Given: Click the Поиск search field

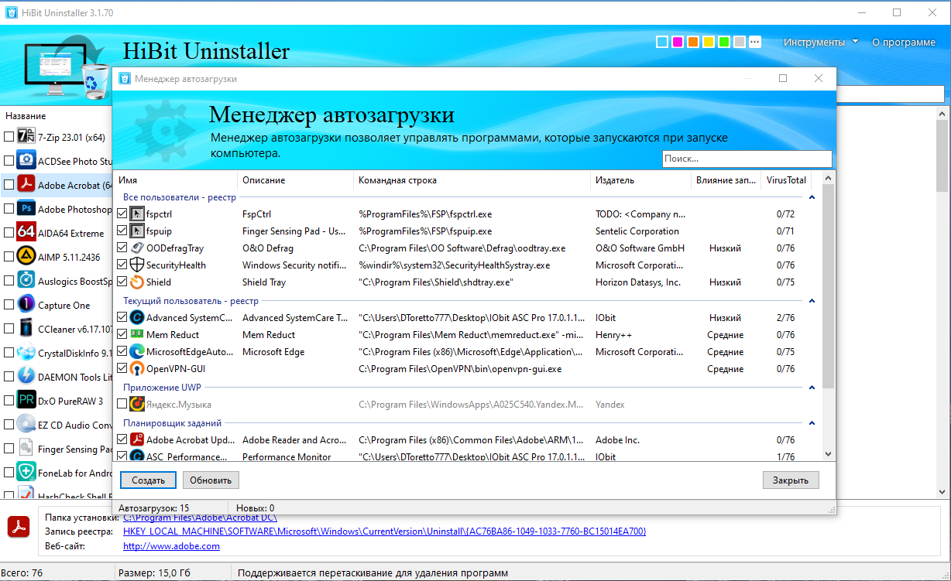Looking at the screenshot, I should (747, 159).
